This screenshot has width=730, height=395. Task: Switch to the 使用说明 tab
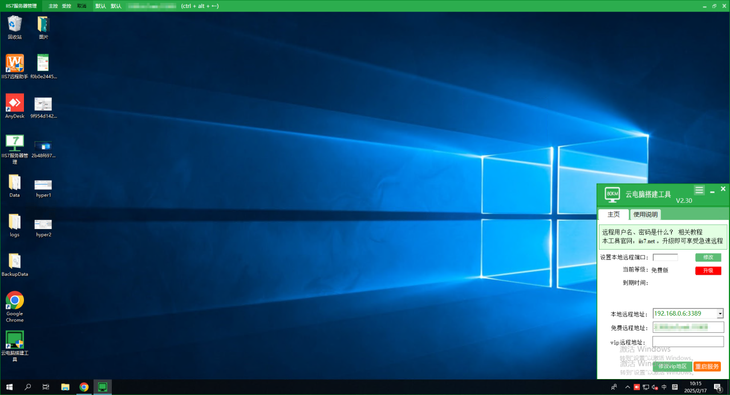click(x=646, y=214)
